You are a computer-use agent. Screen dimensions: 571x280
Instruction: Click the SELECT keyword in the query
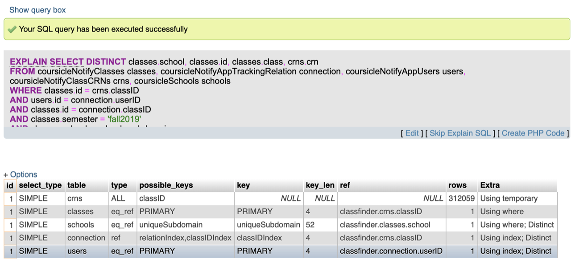coord(66,62)
